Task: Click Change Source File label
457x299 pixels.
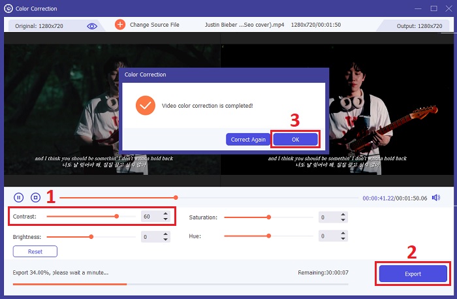Action: pyautogui.click(x=155, y=25)
